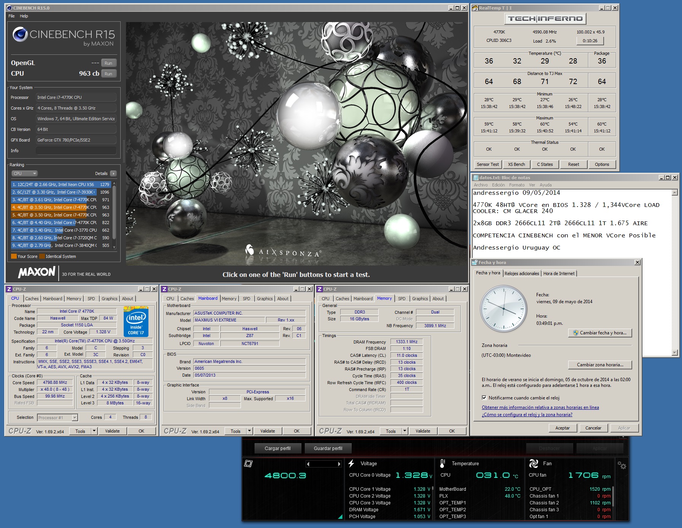Click the analog clock face
The height and width of the screenshot is (528, 682).
[x=504, y=309]
